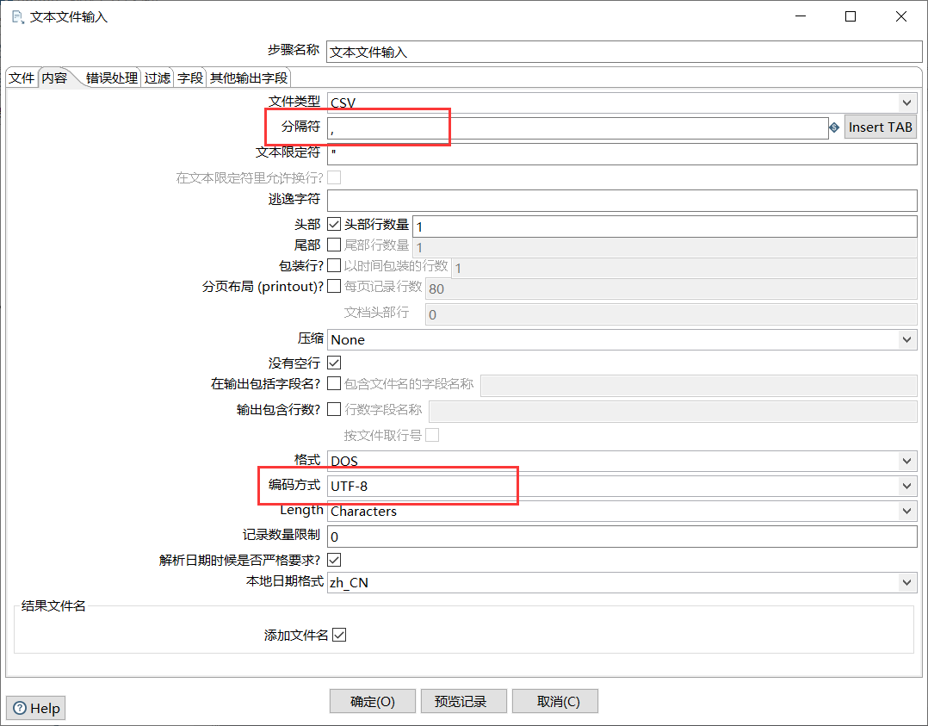The width and height of the screenshot is (928, 726).
Task: Click the 步骤名称 input field
Action: [624, 53]
